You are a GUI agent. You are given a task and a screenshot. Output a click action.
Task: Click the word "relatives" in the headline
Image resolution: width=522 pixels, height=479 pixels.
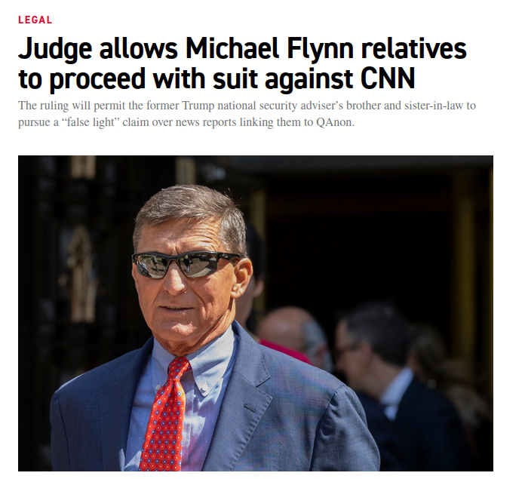pos(414,48)
